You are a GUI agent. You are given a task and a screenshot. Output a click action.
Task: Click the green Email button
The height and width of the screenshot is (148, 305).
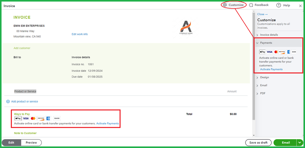coord(285,143)
